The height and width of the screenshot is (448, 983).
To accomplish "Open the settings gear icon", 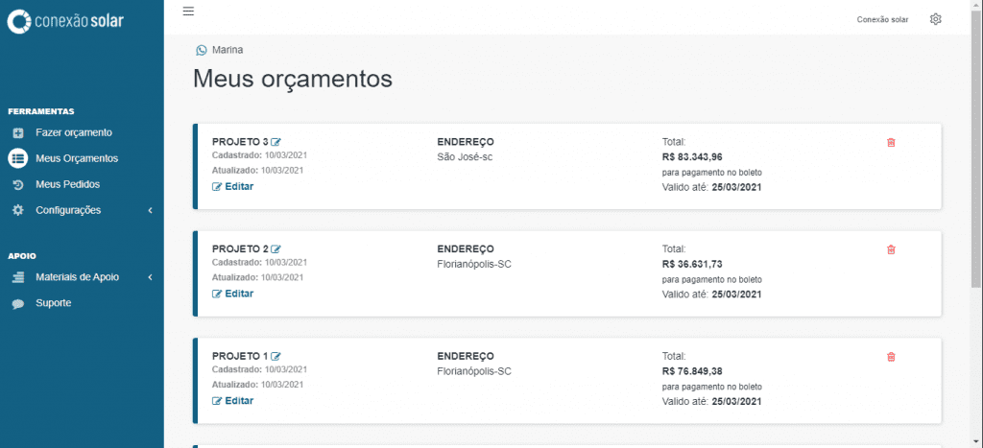I will pos(936,19).
